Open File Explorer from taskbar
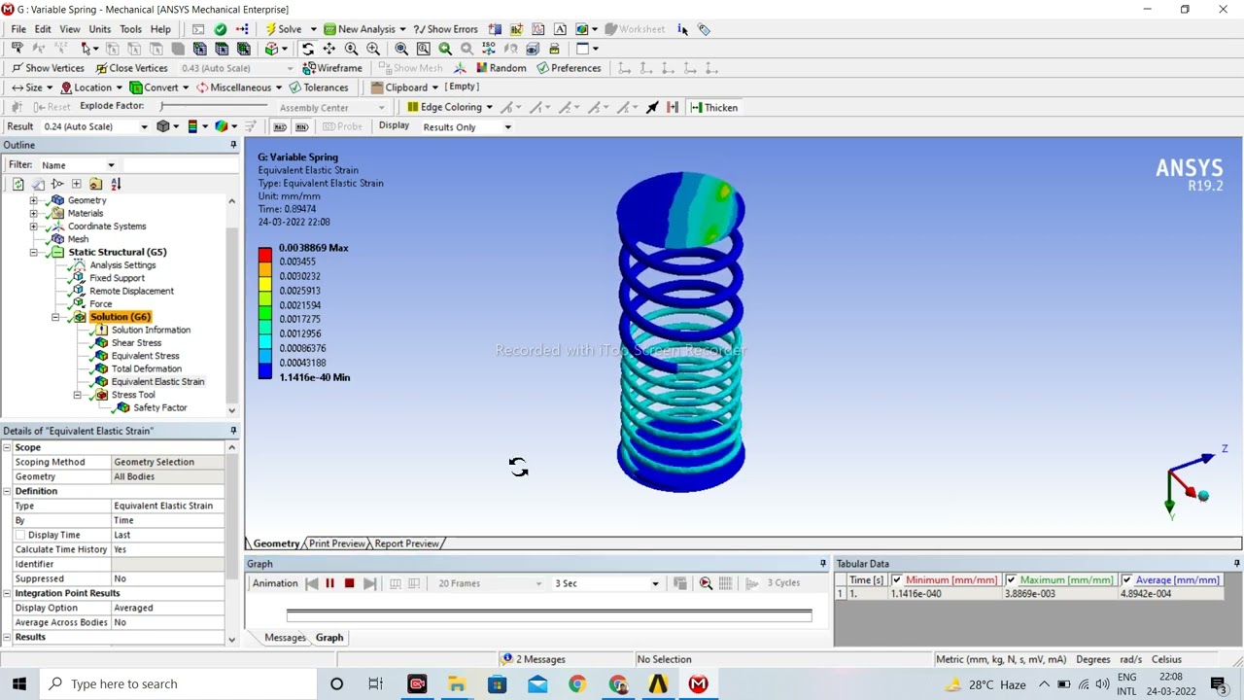 [x=457, y=684]
